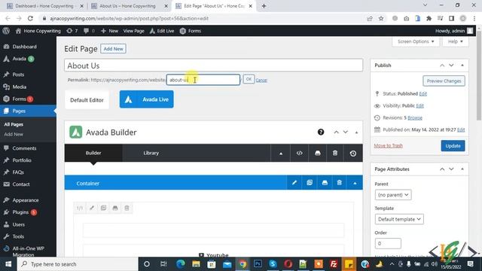The height and width of the screenshot is (271, 482).
Task: Open the WordPress logo menu
Action: coord(6,31)
